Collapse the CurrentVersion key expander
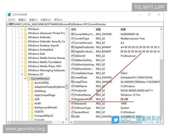This screenshot has height=136, width=170. click(x=25, y=78)
